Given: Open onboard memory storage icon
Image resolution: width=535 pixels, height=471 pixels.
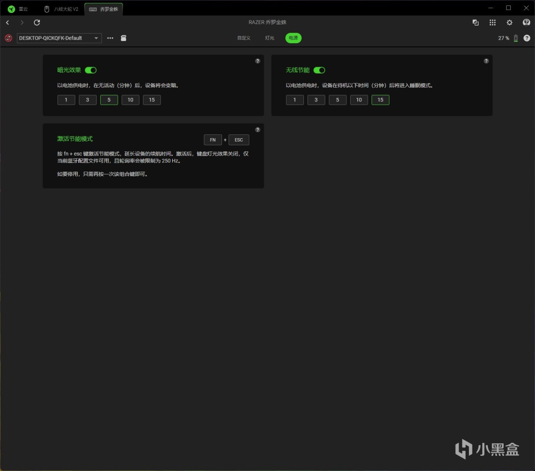Looking at the screenshot, I should pyautogui.click(x=124, y=38).
